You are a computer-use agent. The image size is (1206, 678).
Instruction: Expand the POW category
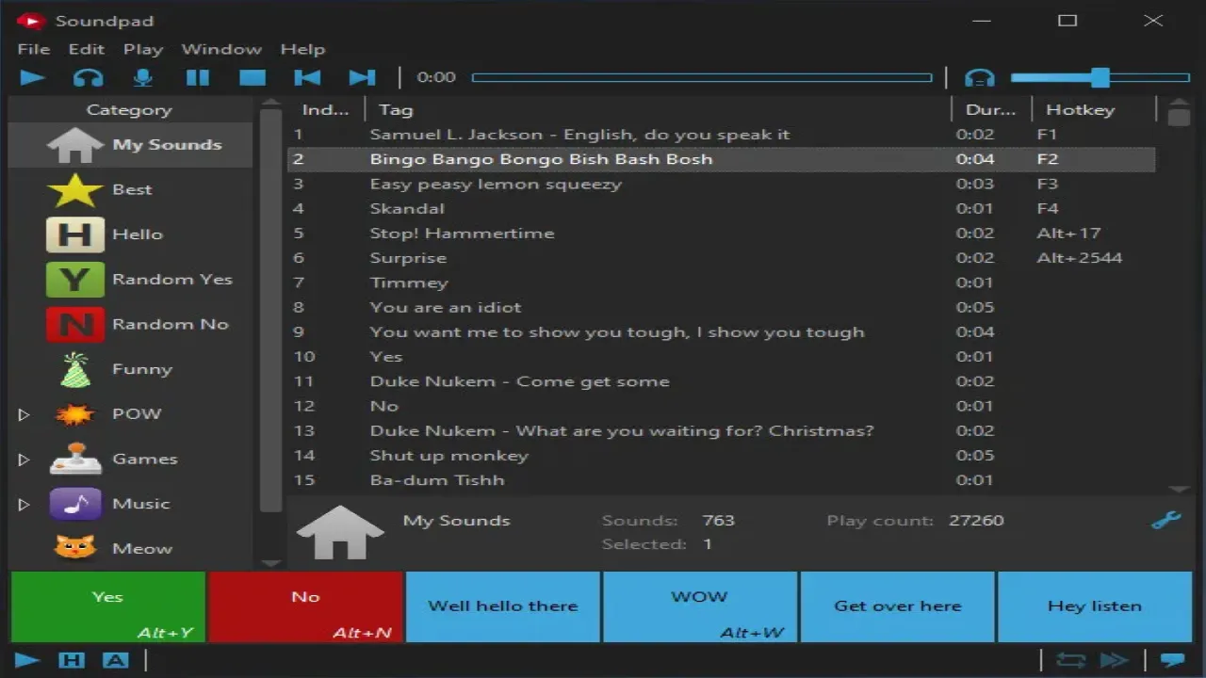[24, 414]
